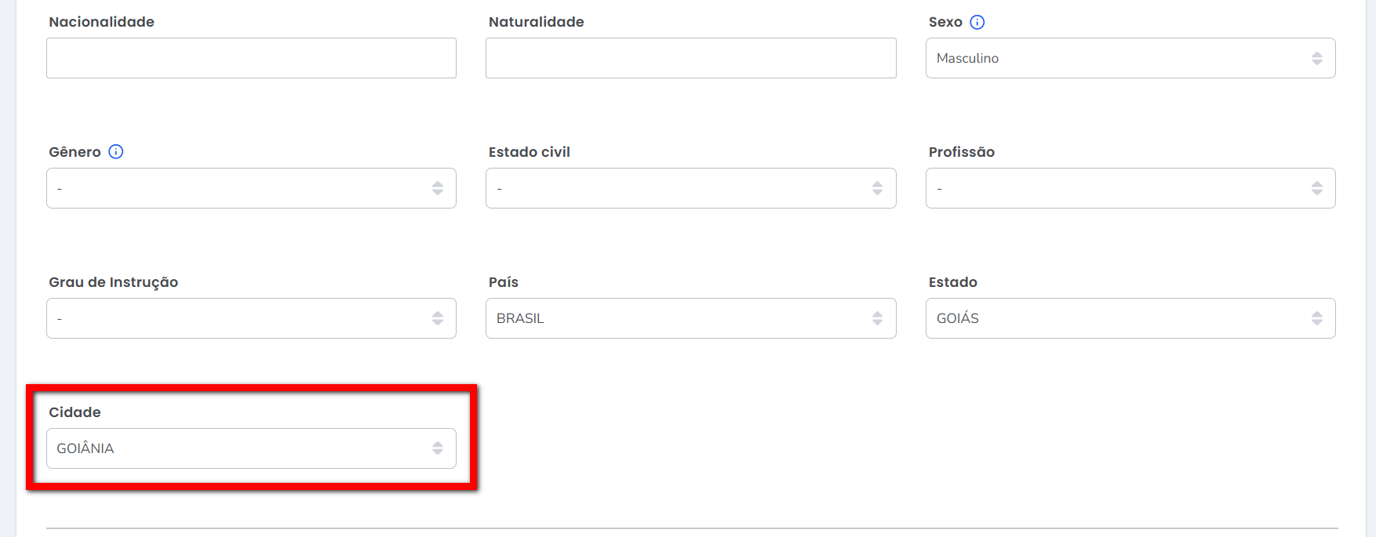Open the Sexo dropdown showing Masculino

click(1130, 58)
